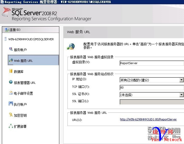Viewport: 184px width, 144px height.
Task: Click the 报表服务器 Web 服务 URL group title
Action: 88,113
